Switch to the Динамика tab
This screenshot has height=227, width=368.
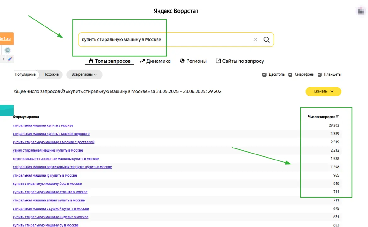(155, 61)
